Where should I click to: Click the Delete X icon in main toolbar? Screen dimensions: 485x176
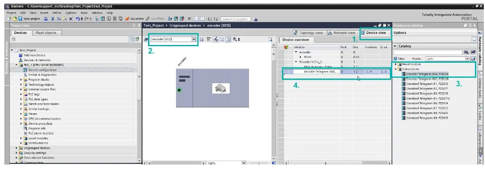tap(70, 19)
